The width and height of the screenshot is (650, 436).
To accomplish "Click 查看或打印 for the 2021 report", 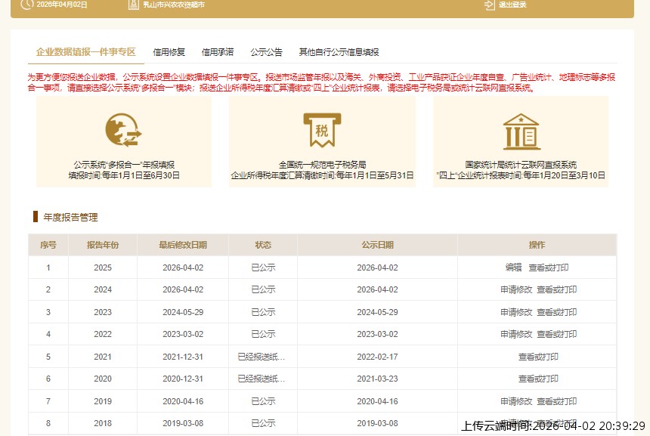I will click(538, 356).
